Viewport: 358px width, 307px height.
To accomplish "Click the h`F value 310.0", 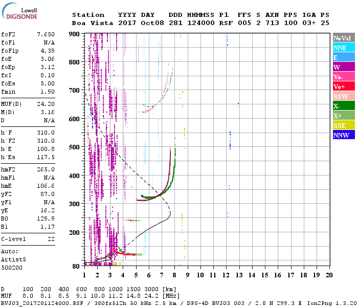I will (x=46, y=133).
